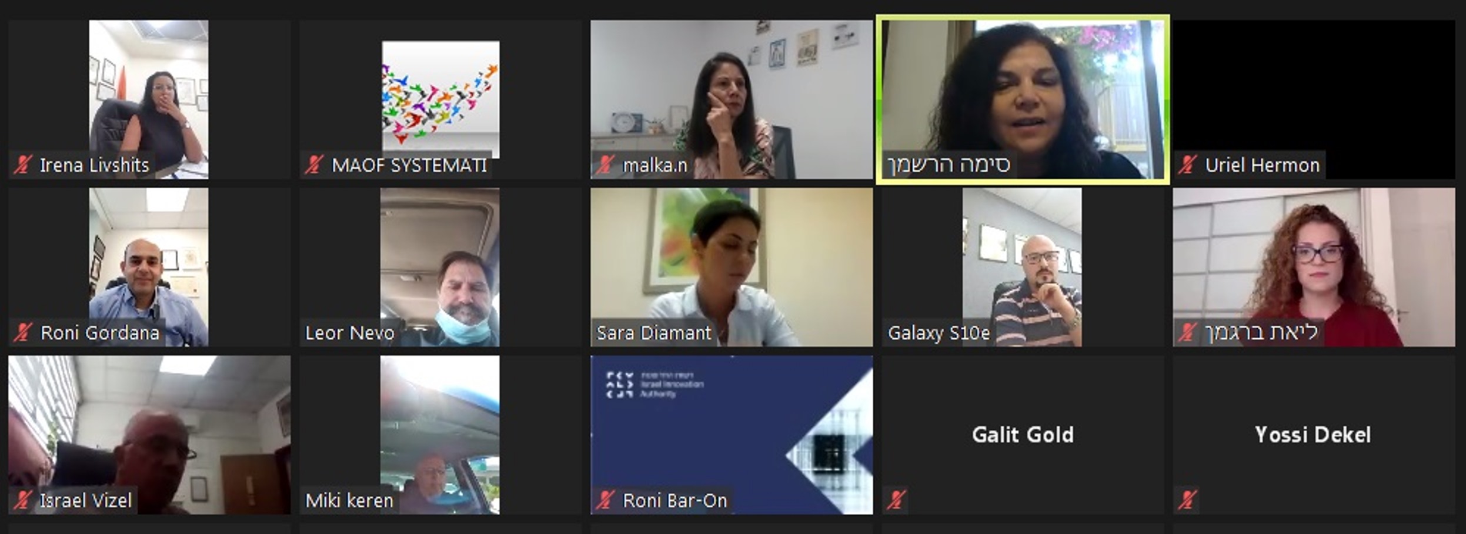Click muted mic icon beside Uriel Hermon
The width and height of the screenshot is (1466, 534).
coord(1188,165)
